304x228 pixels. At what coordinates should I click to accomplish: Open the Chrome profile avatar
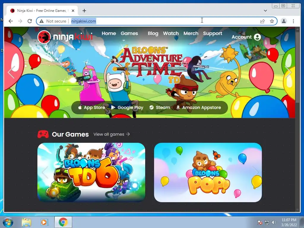coord(284,21)
